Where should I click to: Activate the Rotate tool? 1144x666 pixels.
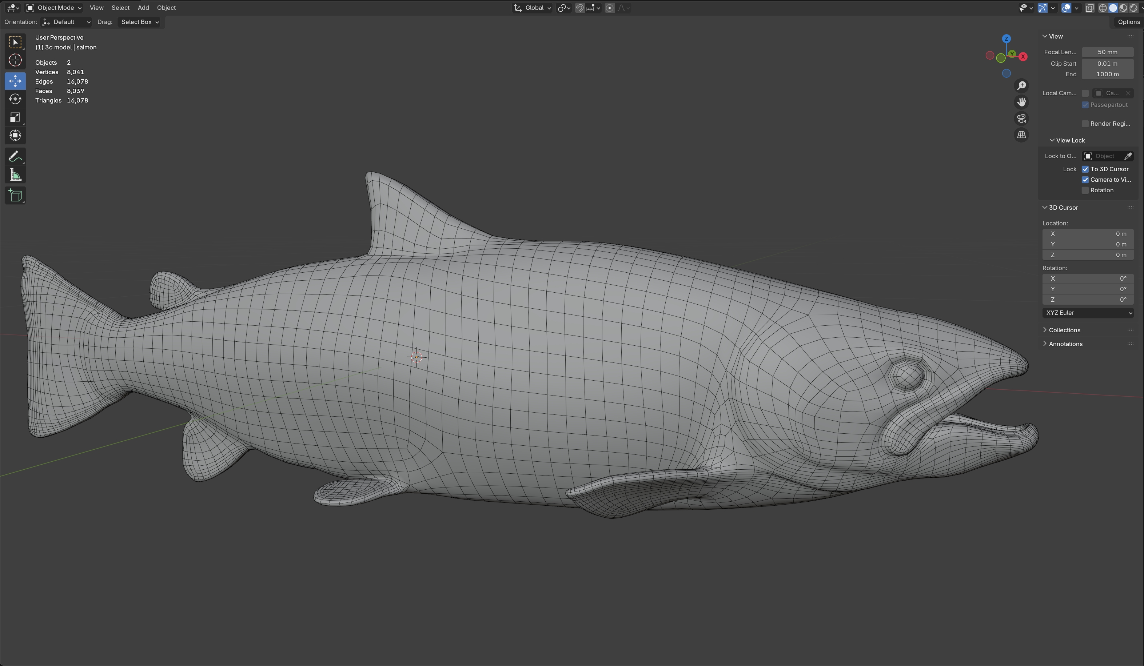[x=15, y=99]
